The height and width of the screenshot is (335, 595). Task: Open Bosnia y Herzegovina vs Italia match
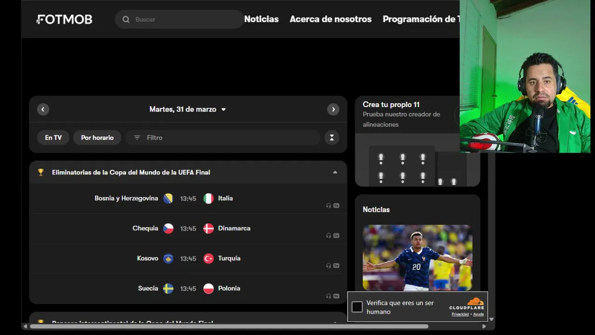188,199
